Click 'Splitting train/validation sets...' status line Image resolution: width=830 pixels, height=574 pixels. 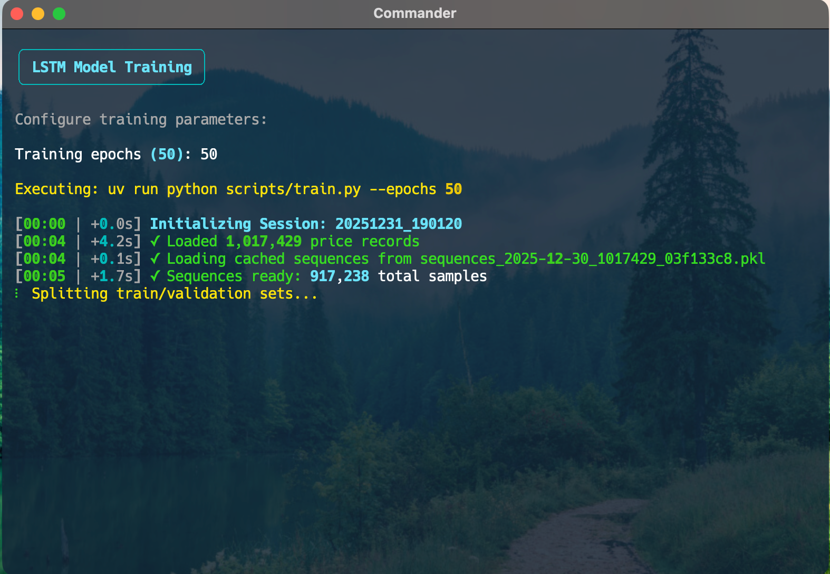(x=175, y=293)
